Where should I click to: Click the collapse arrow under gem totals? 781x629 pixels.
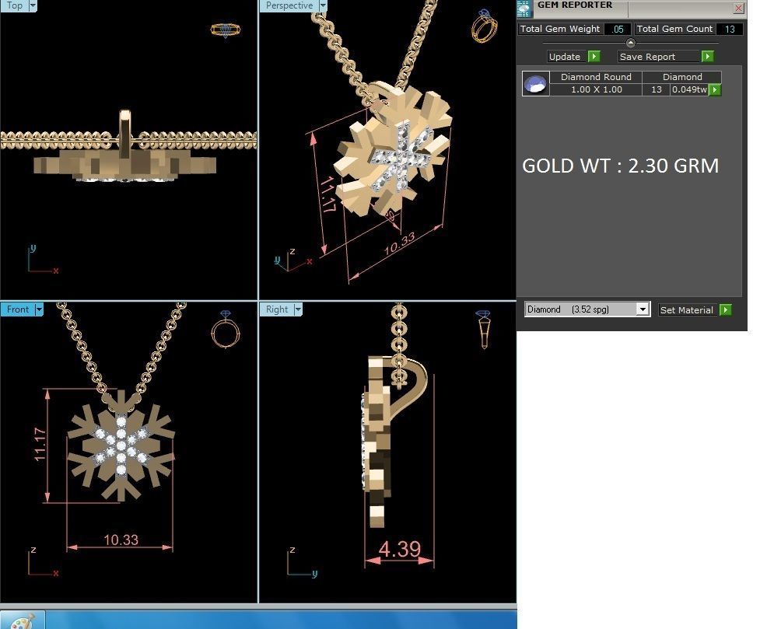click(631, 43)
